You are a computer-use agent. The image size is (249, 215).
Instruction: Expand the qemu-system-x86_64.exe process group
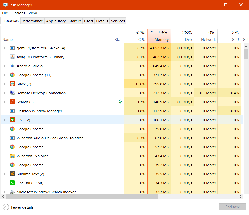click(4, 48)
